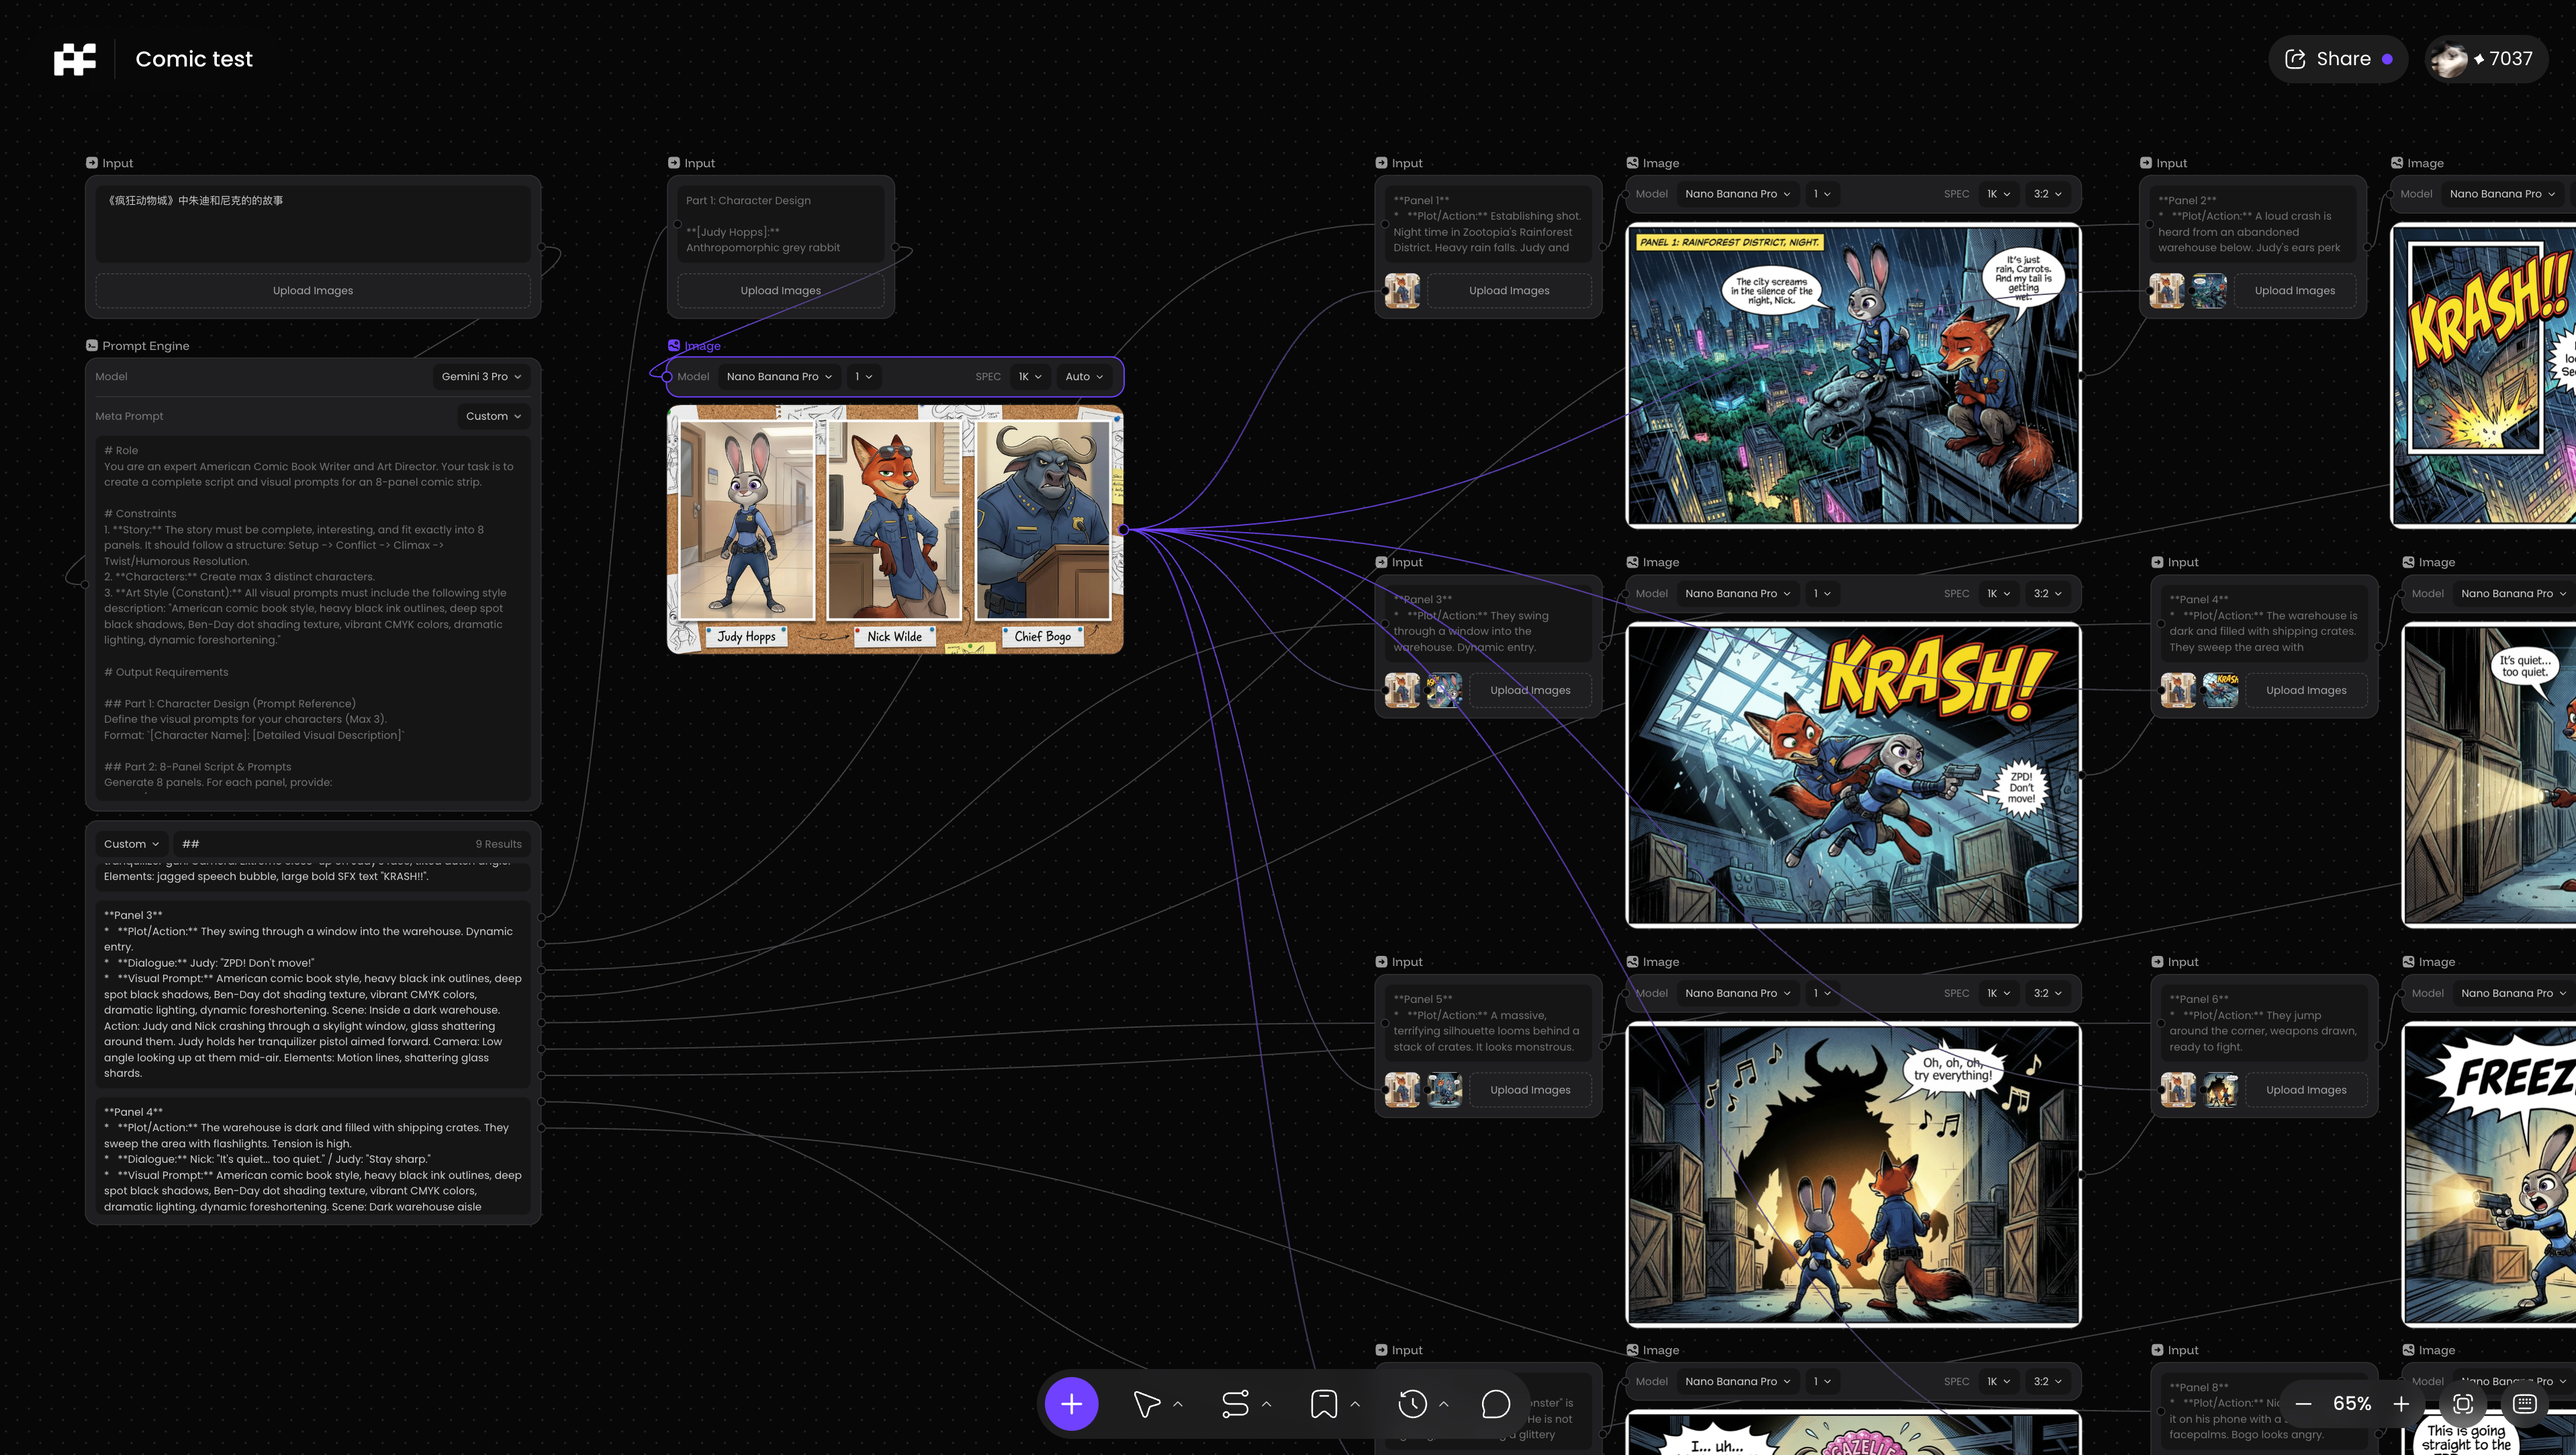Click the fit-to-screen frame icon
Viewport: 2576px width, 1455px height.
click(2463, 1404)
